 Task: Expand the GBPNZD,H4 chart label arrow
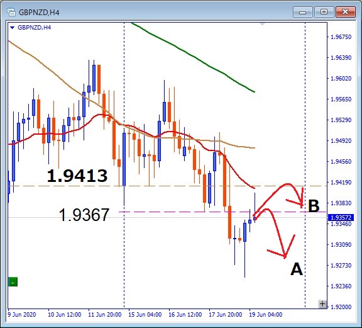[x=13, y=28]
